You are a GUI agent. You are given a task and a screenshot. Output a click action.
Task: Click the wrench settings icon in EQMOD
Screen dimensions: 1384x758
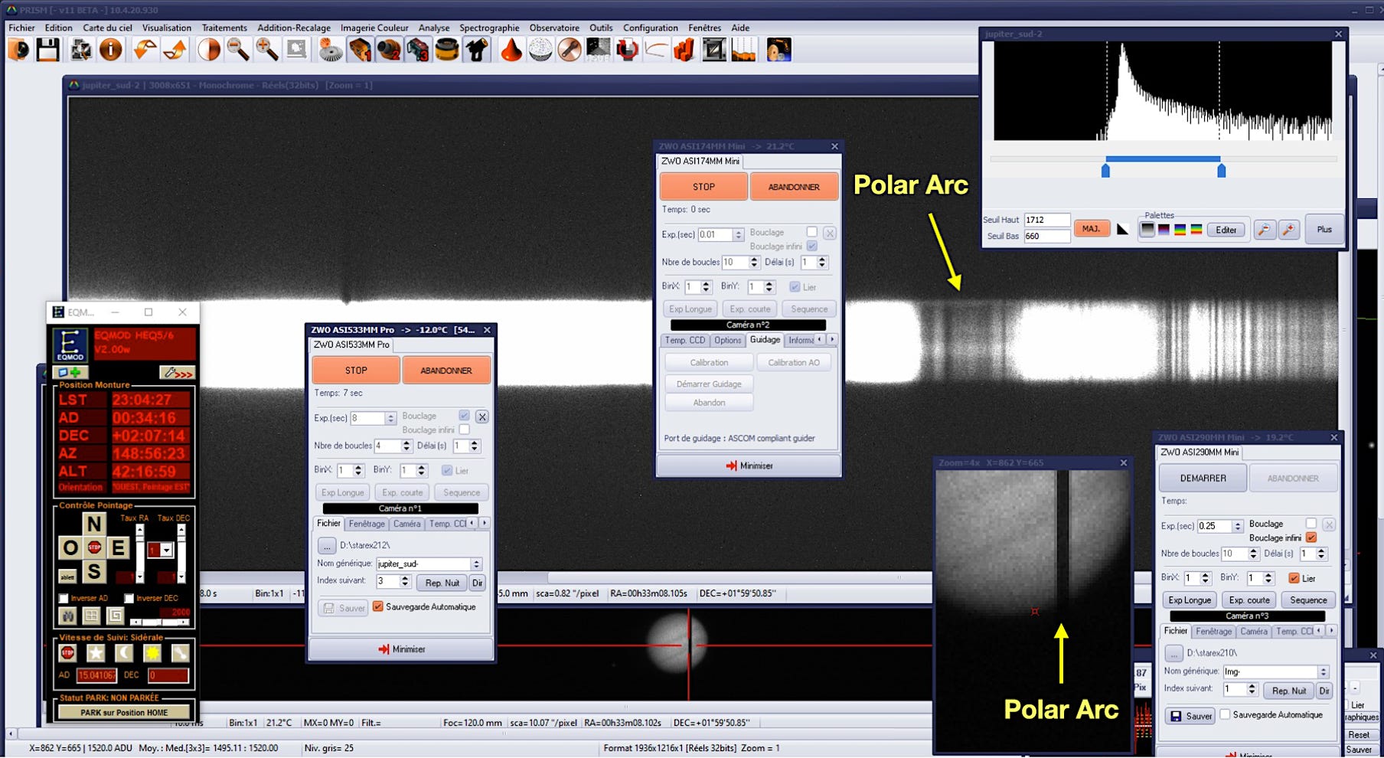click(177, 373)
